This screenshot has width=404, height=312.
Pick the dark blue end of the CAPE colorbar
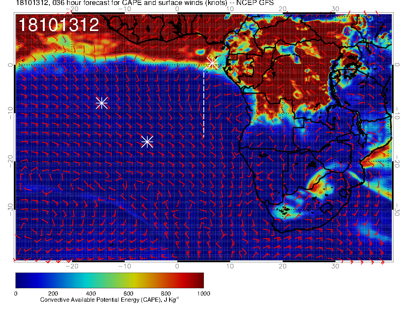pyautogui.click(x=19, y=280)
